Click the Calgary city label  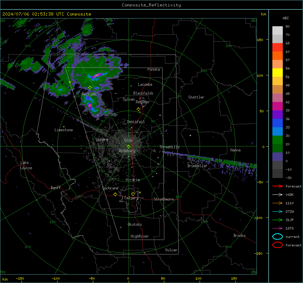(x=131, y=198)
